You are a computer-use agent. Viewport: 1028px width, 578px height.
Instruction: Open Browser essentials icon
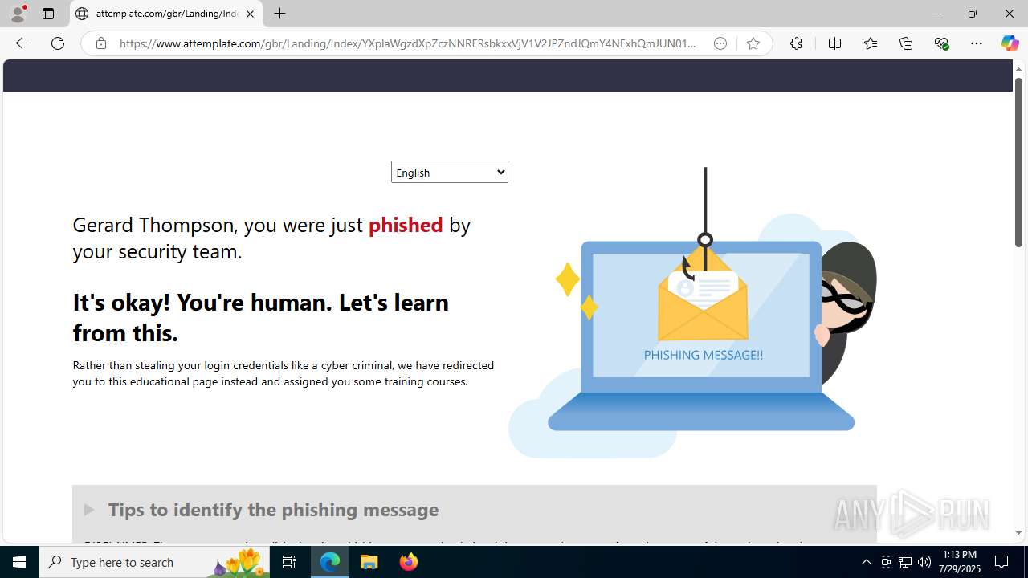click(942, 43)
